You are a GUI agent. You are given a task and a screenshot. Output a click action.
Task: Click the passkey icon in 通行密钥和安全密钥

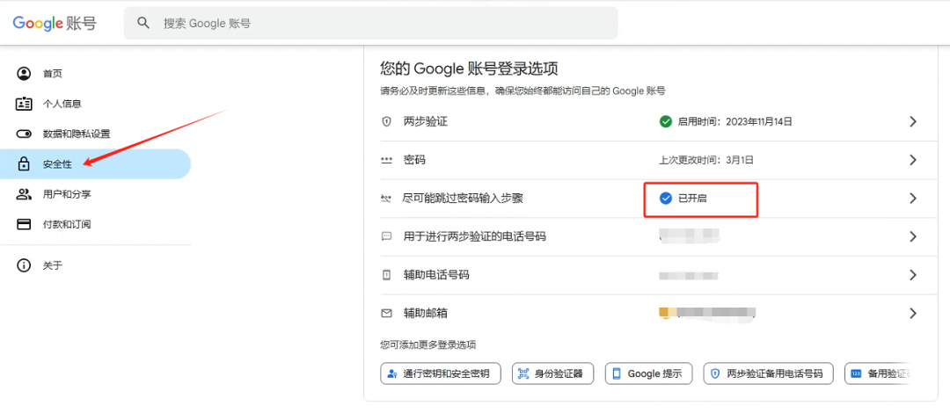click(392, 373)
